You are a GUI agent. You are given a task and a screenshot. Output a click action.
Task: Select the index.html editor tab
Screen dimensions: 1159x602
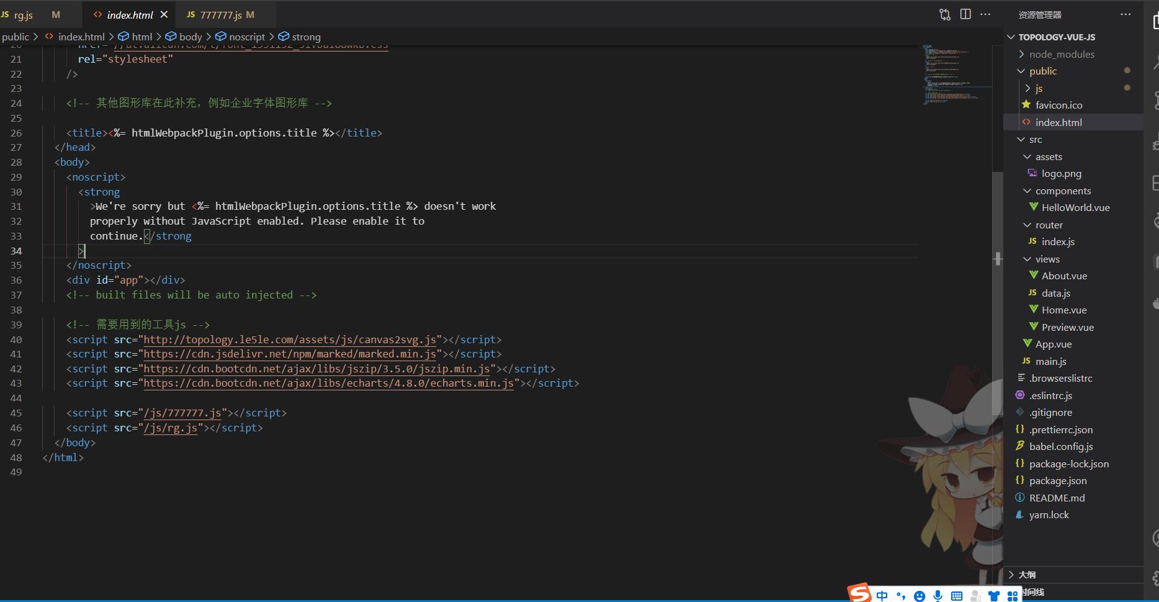point(130,15)
